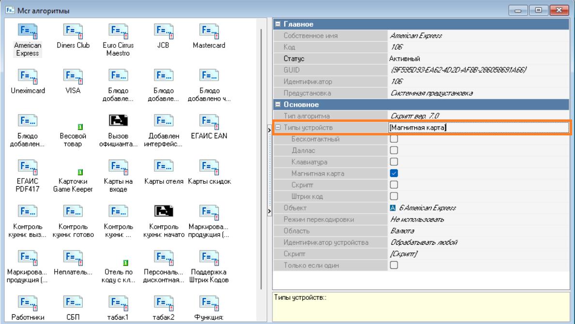Collapse the Основное section header

[278, 104]
